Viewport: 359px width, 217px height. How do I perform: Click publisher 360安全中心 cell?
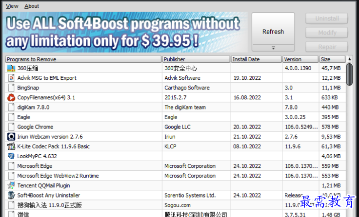[180, 68]
